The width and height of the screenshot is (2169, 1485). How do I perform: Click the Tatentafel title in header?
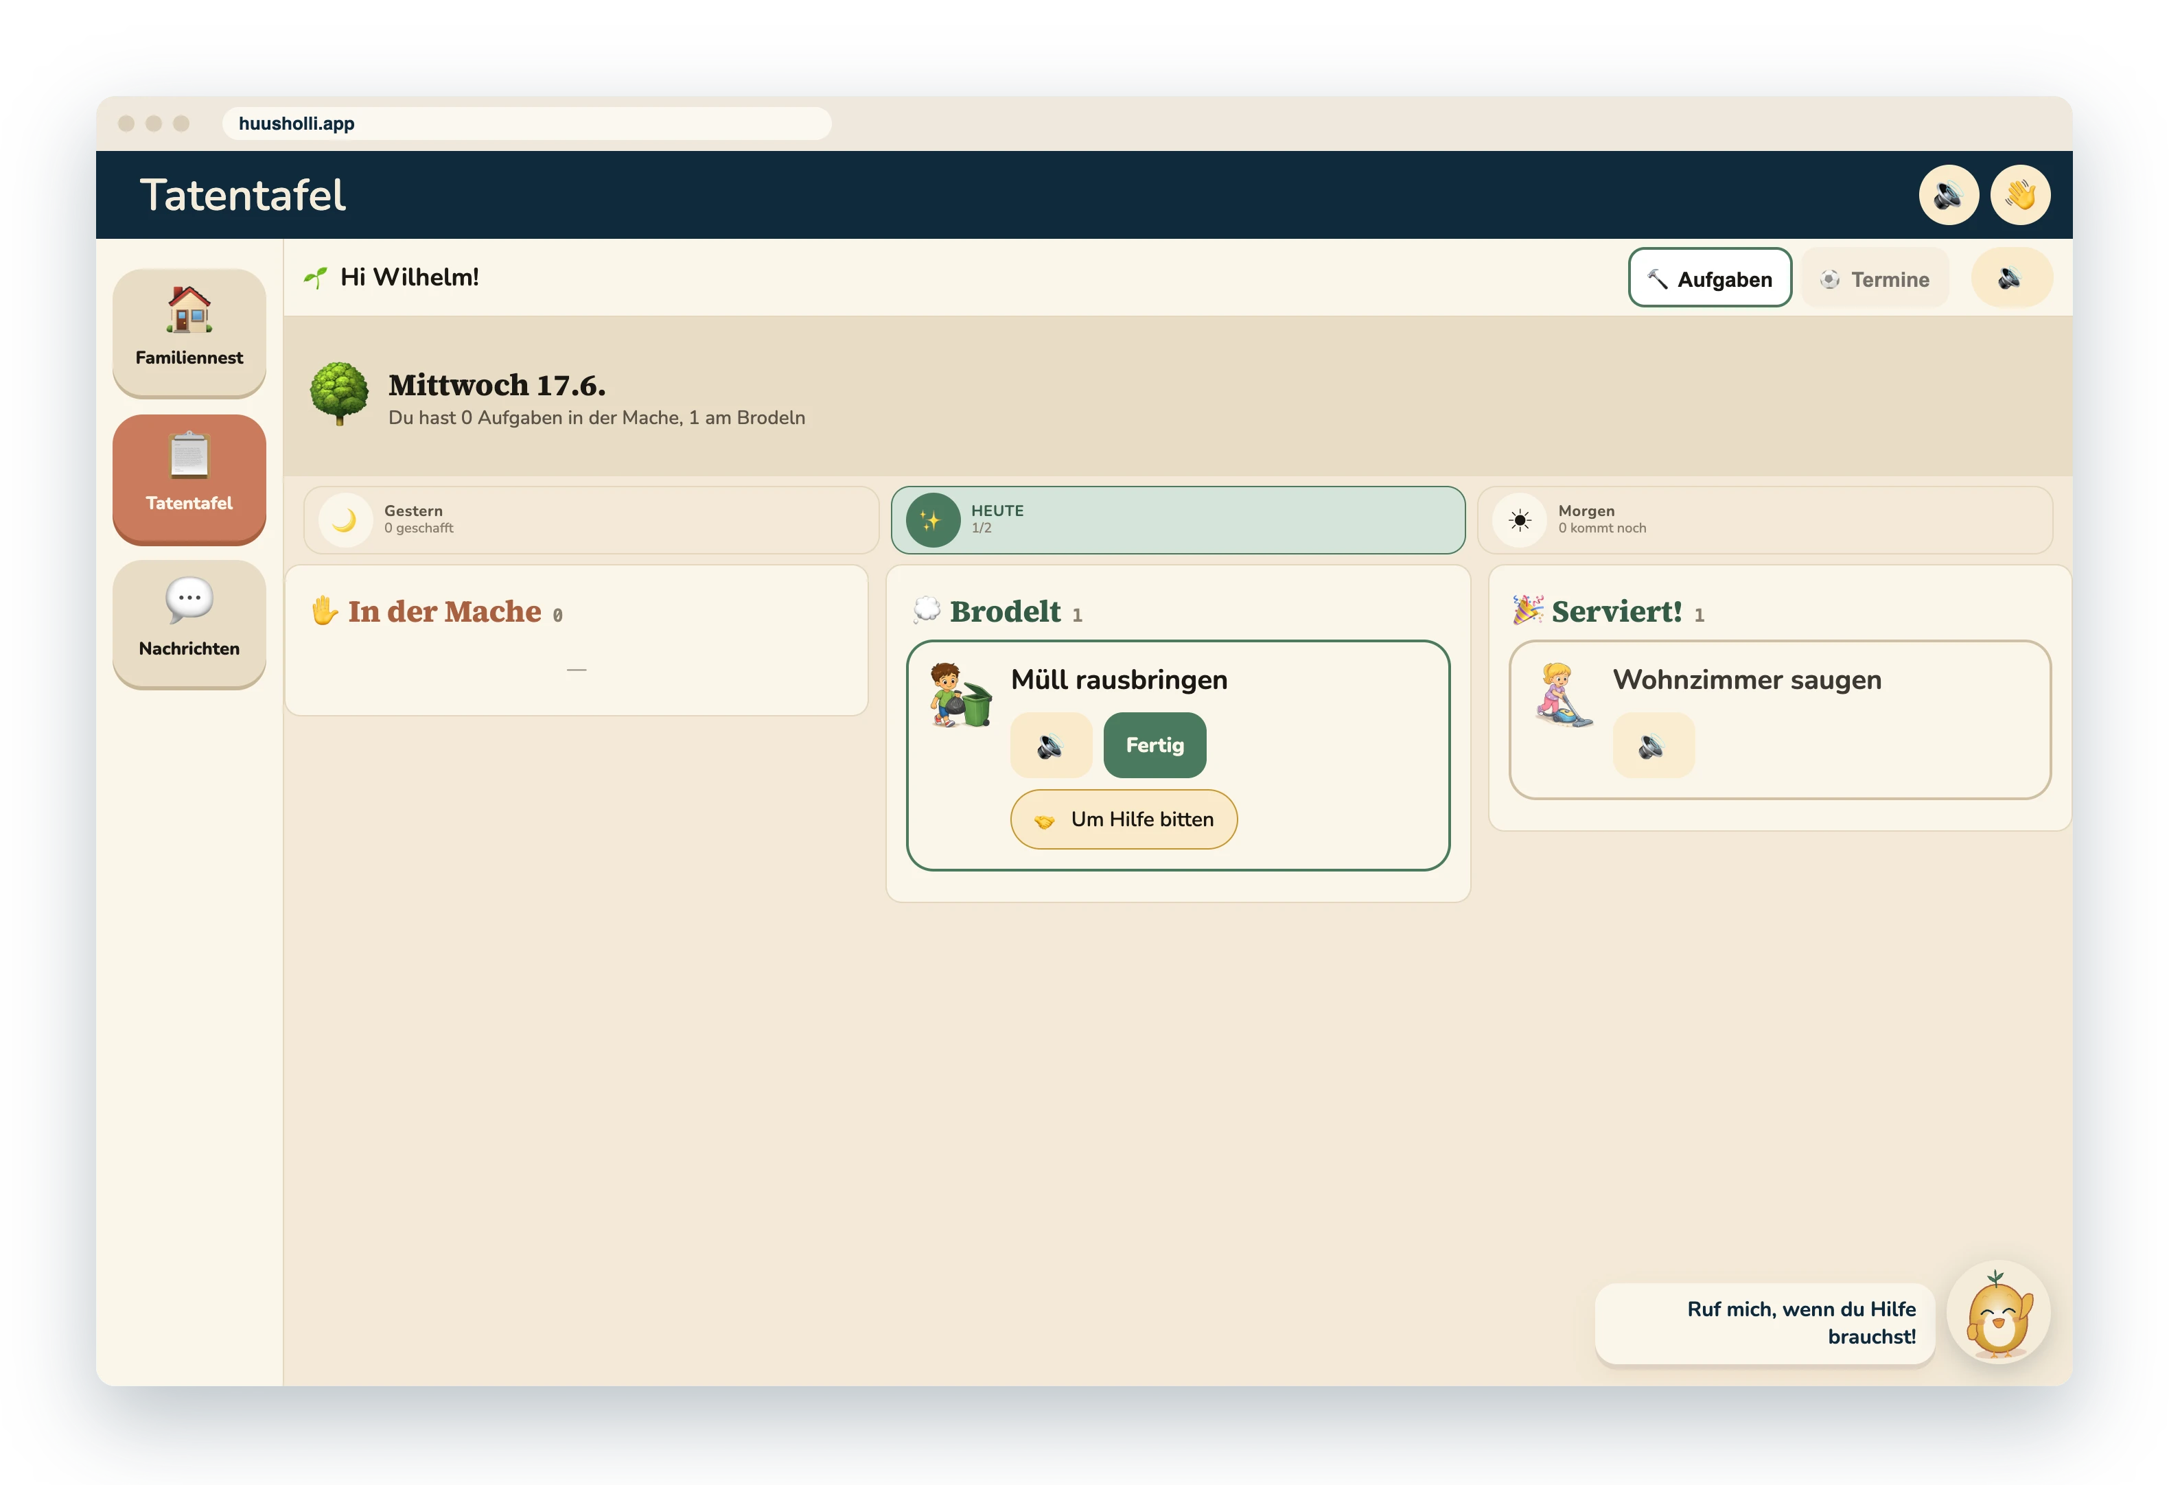tap(243, 195)
